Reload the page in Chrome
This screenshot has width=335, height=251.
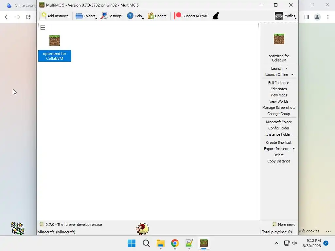(x=28, y=17)
